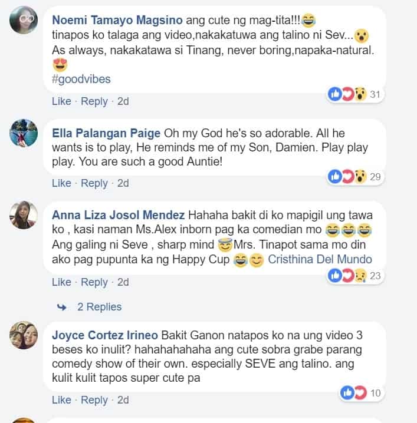The image size is (417, 423).
Task: Click the wow reaction emoji on Ella's comment
Action: (360, 176)
